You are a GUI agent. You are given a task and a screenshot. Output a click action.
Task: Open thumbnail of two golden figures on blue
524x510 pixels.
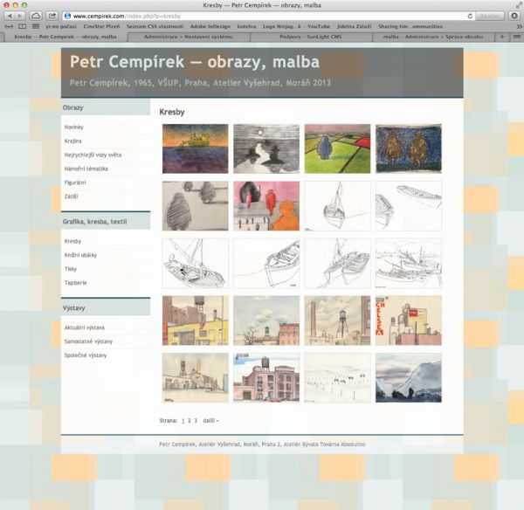(409, 148)
